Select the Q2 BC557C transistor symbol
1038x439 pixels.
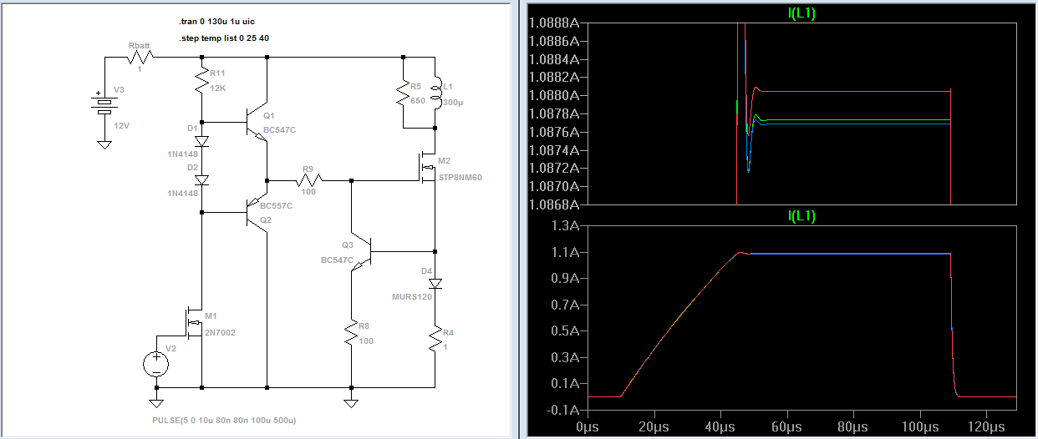256,213
